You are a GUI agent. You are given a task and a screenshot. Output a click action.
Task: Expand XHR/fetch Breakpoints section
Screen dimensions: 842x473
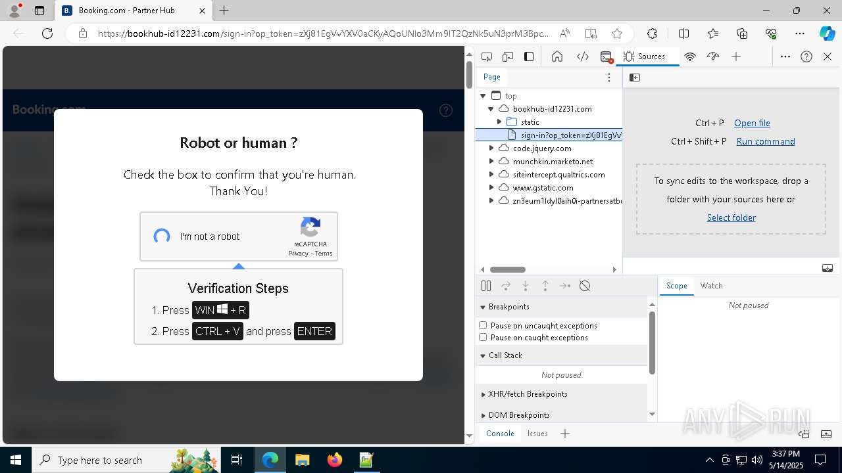click(562, 394)
